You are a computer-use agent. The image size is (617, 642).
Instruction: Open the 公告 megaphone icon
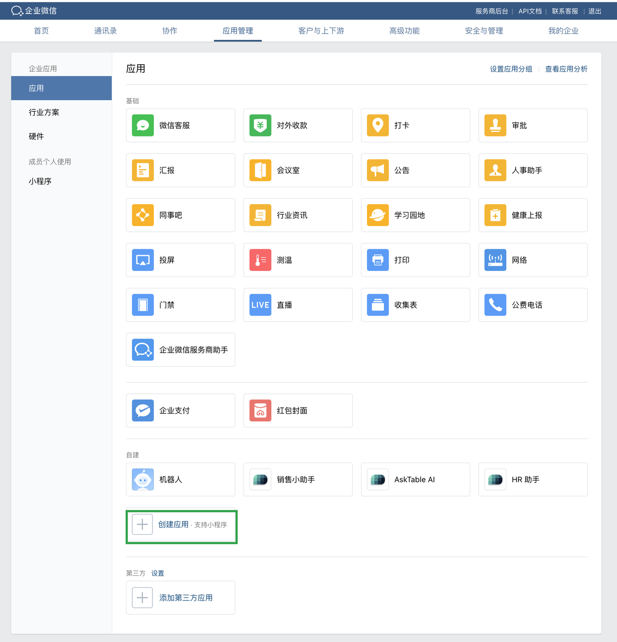[378, 170]
